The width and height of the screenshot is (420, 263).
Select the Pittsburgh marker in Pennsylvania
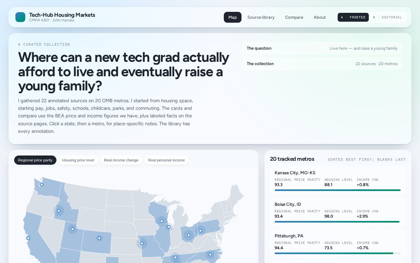tap(200, 230)
